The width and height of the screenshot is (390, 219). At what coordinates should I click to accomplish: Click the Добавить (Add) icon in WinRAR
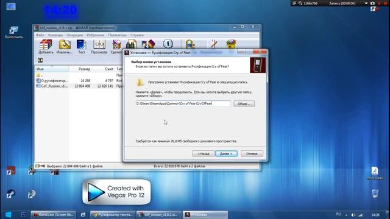pyautogui.click(x=46, y=46)
